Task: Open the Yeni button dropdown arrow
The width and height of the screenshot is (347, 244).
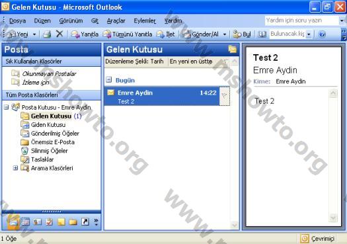Action: click(x=34, y=34)
